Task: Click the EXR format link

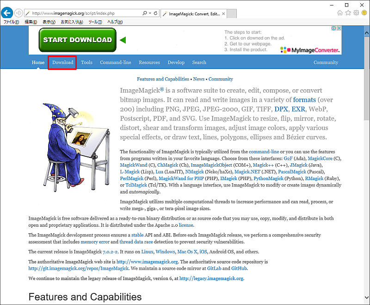Action: point(298,109)
